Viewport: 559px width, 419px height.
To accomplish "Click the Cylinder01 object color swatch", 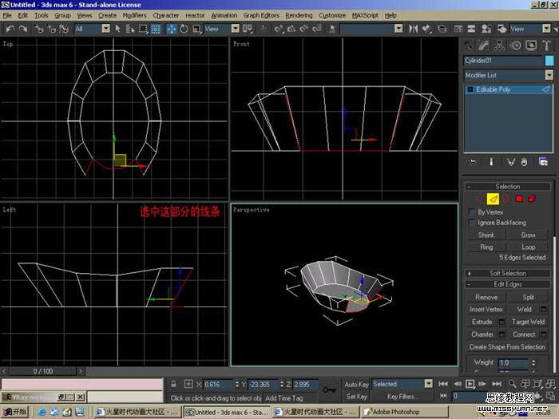I will click(x=549, y=61).
